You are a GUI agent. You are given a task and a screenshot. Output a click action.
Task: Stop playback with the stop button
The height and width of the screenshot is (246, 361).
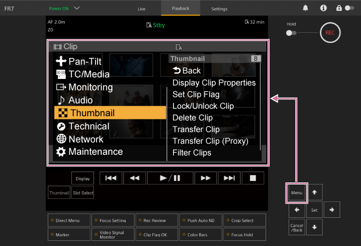253,178
